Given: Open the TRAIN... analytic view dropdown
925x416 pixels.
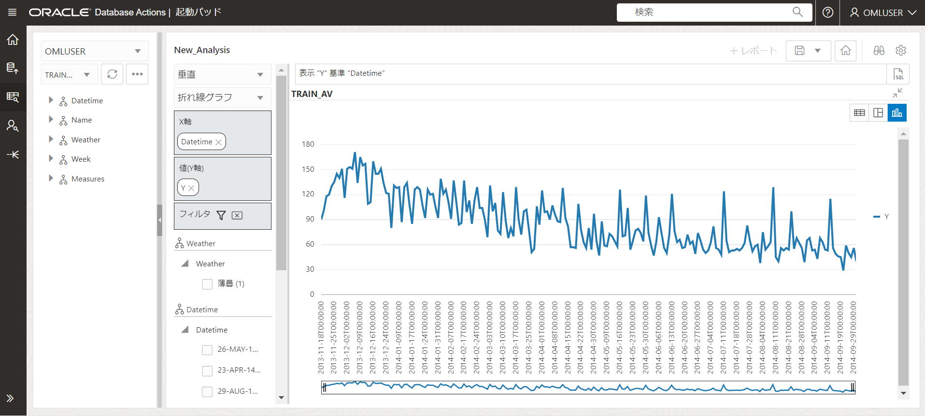Looking at the screenshot, I should pos(70,75).
